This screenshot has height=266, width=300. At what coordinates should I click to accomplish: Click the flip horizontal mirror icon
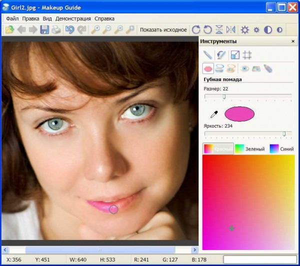230,30
